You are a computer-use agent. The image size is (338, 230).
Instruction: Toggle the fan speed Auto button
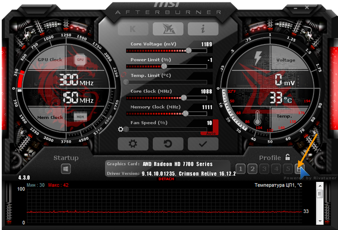coord(211,133)
